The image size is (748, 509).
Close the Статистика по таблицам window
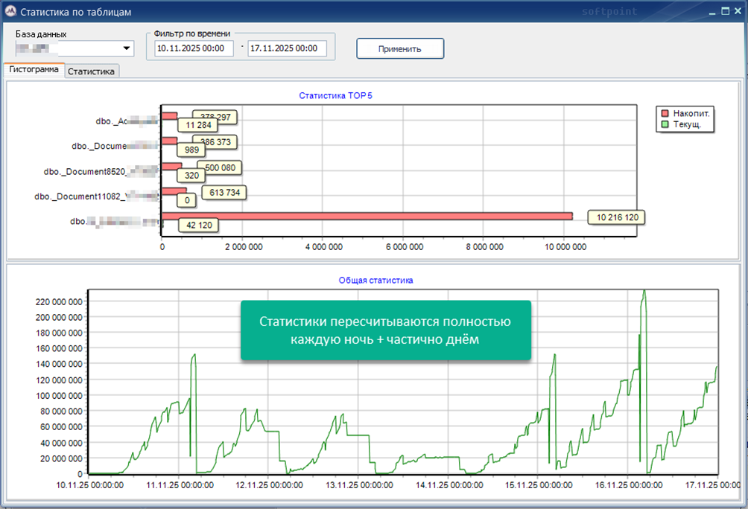737,11
